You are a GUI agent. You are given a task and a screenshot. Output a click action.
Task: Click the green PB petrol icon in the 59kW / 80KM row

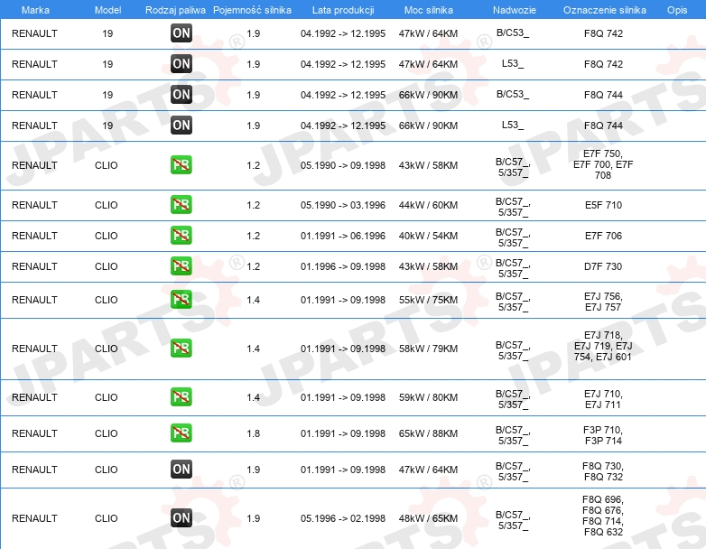[x=181, y=396]
